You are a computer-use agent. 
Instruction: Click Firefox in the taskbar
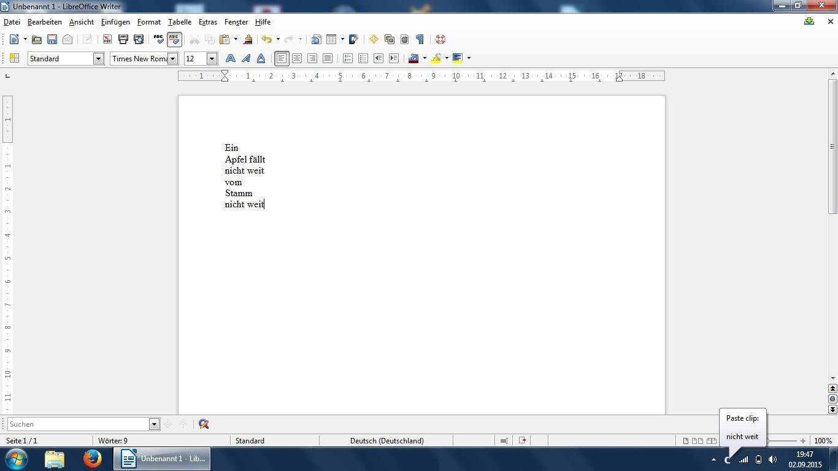[93, 459]
